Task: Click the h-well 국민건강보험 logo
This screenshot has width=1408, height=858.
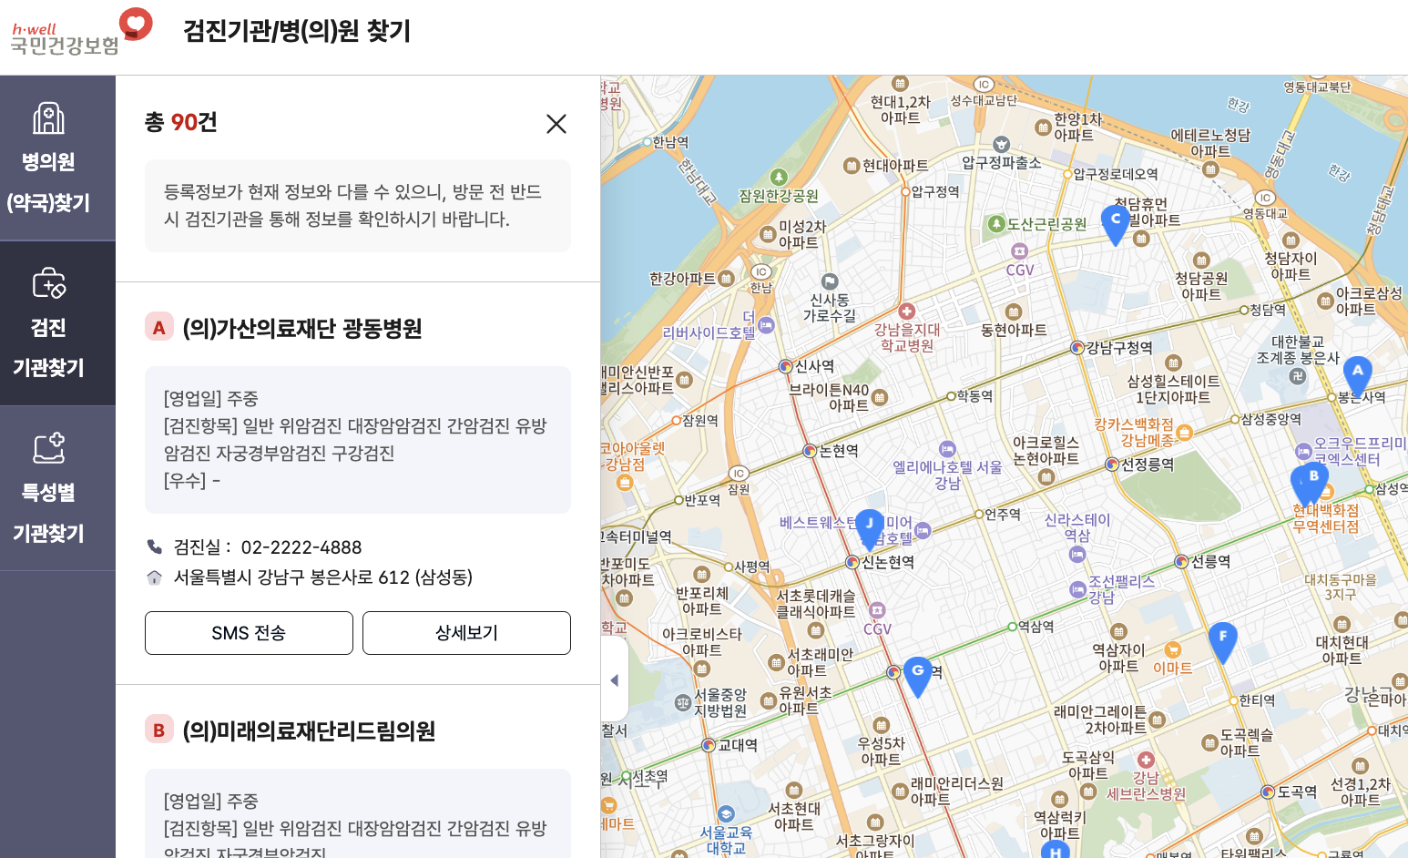Action: point(81,33)
